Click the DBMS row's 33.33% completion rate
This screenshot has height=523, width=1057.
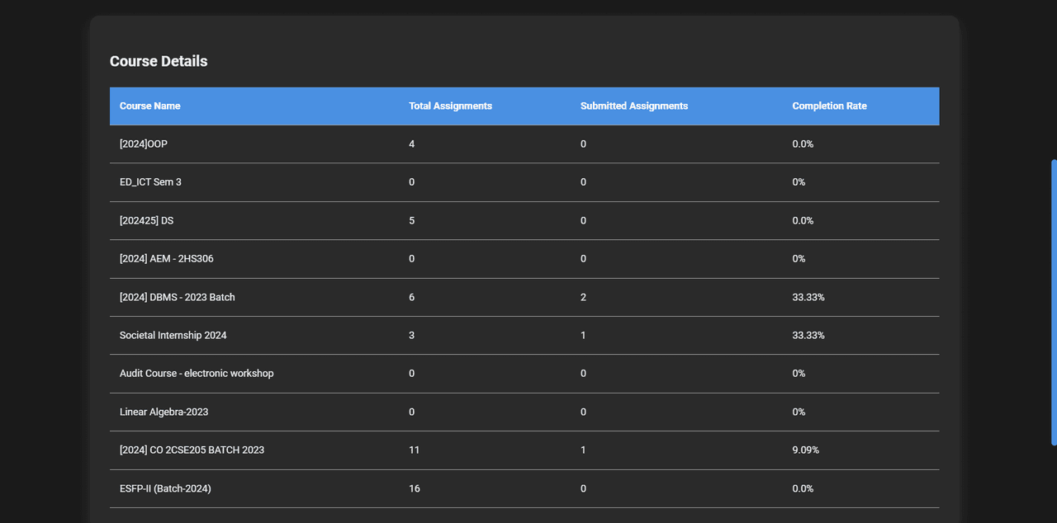point(808,297)
